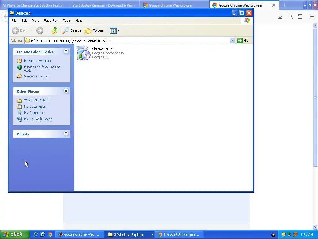The width and height of the screenshot is (318, 239).
Task: Open Forward history dropdown arrow
Action: (47, 30)
